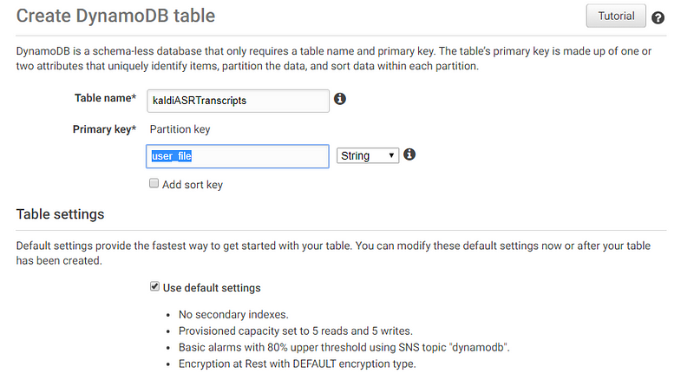Click the Create DynamoDB table heading
694x380 pixels.
[x=115, y=16]
